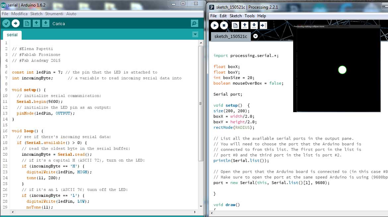The height and width of the screenshot is (217, 388).
Task: Open the Processing File menu
Action: click(213, 16)
